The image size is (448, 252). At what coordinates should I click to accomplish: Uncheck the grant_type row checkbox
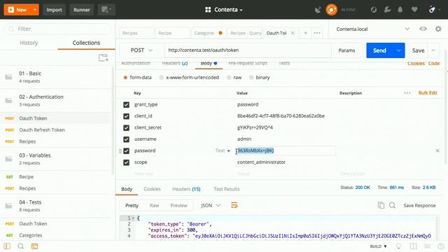(126, 104)
